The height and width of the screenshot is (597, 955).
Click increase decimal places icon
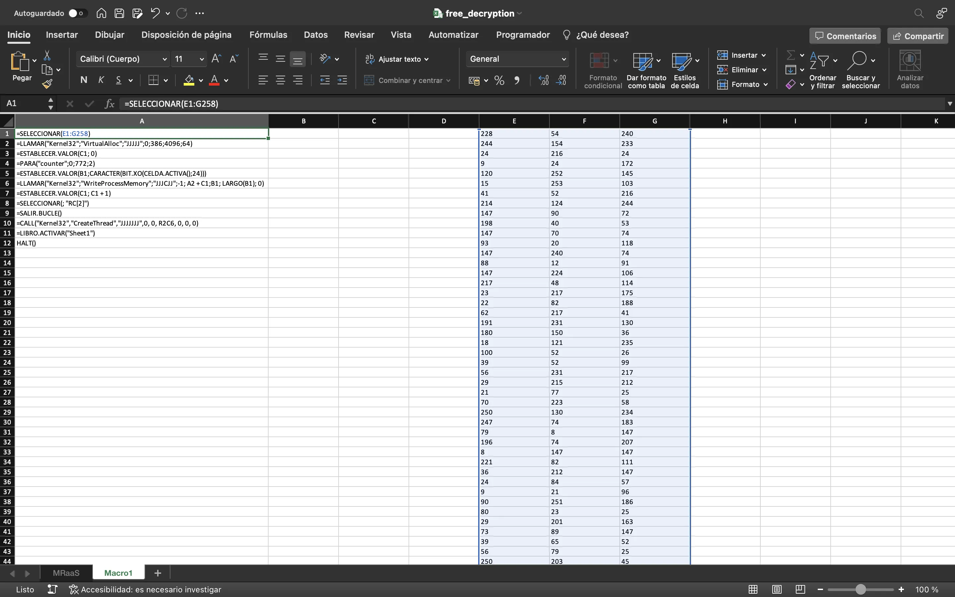[x=543, y=81]
